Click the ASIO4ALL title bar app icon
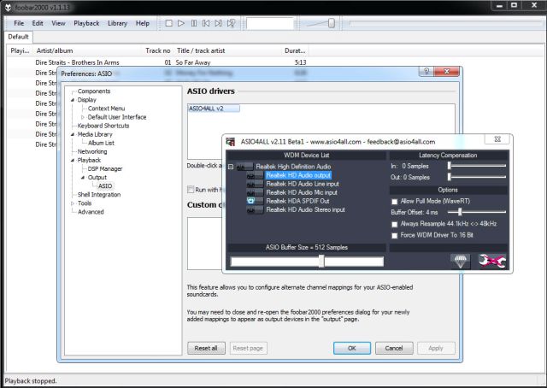The width and height of the screenshot is (547, 388). 230,142
